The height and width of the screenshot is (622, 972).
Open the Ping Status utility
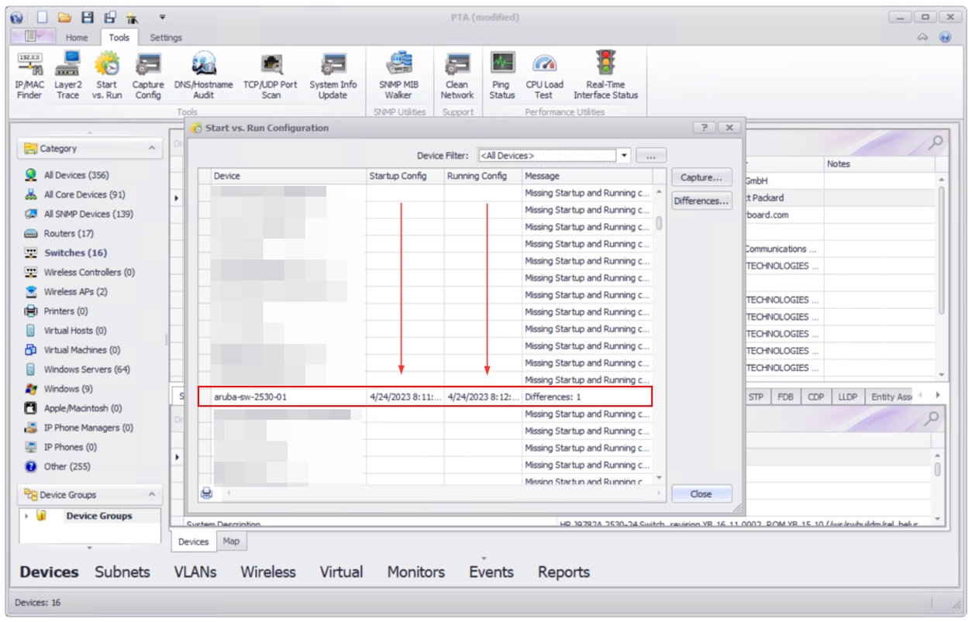[x=502, y=74]
